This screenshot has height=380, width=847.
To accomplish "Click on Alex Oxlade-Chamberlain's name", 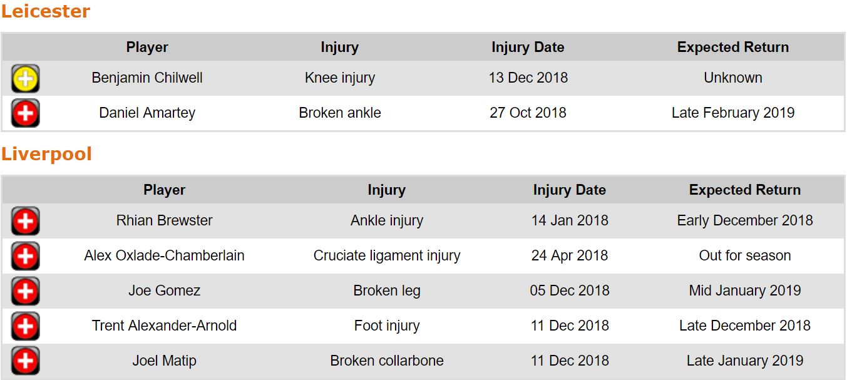I will click(x=164, y=255).
